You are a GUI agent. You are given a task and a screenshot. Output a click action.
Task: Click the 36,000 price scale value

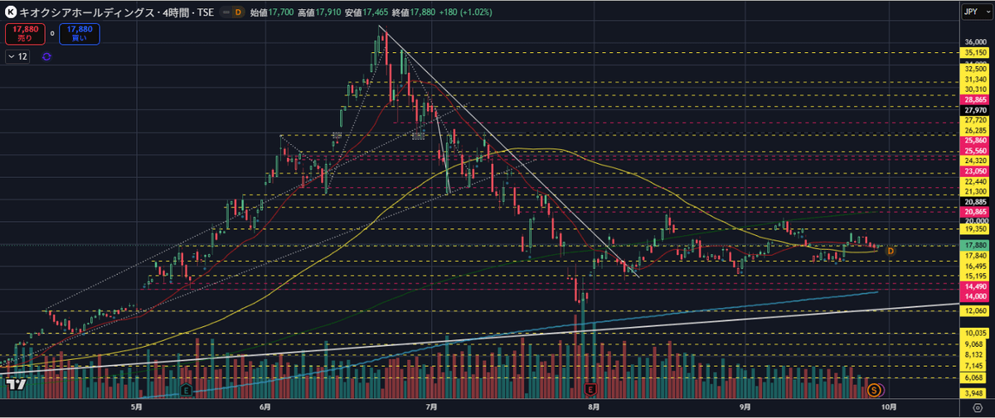pos(974,42)
